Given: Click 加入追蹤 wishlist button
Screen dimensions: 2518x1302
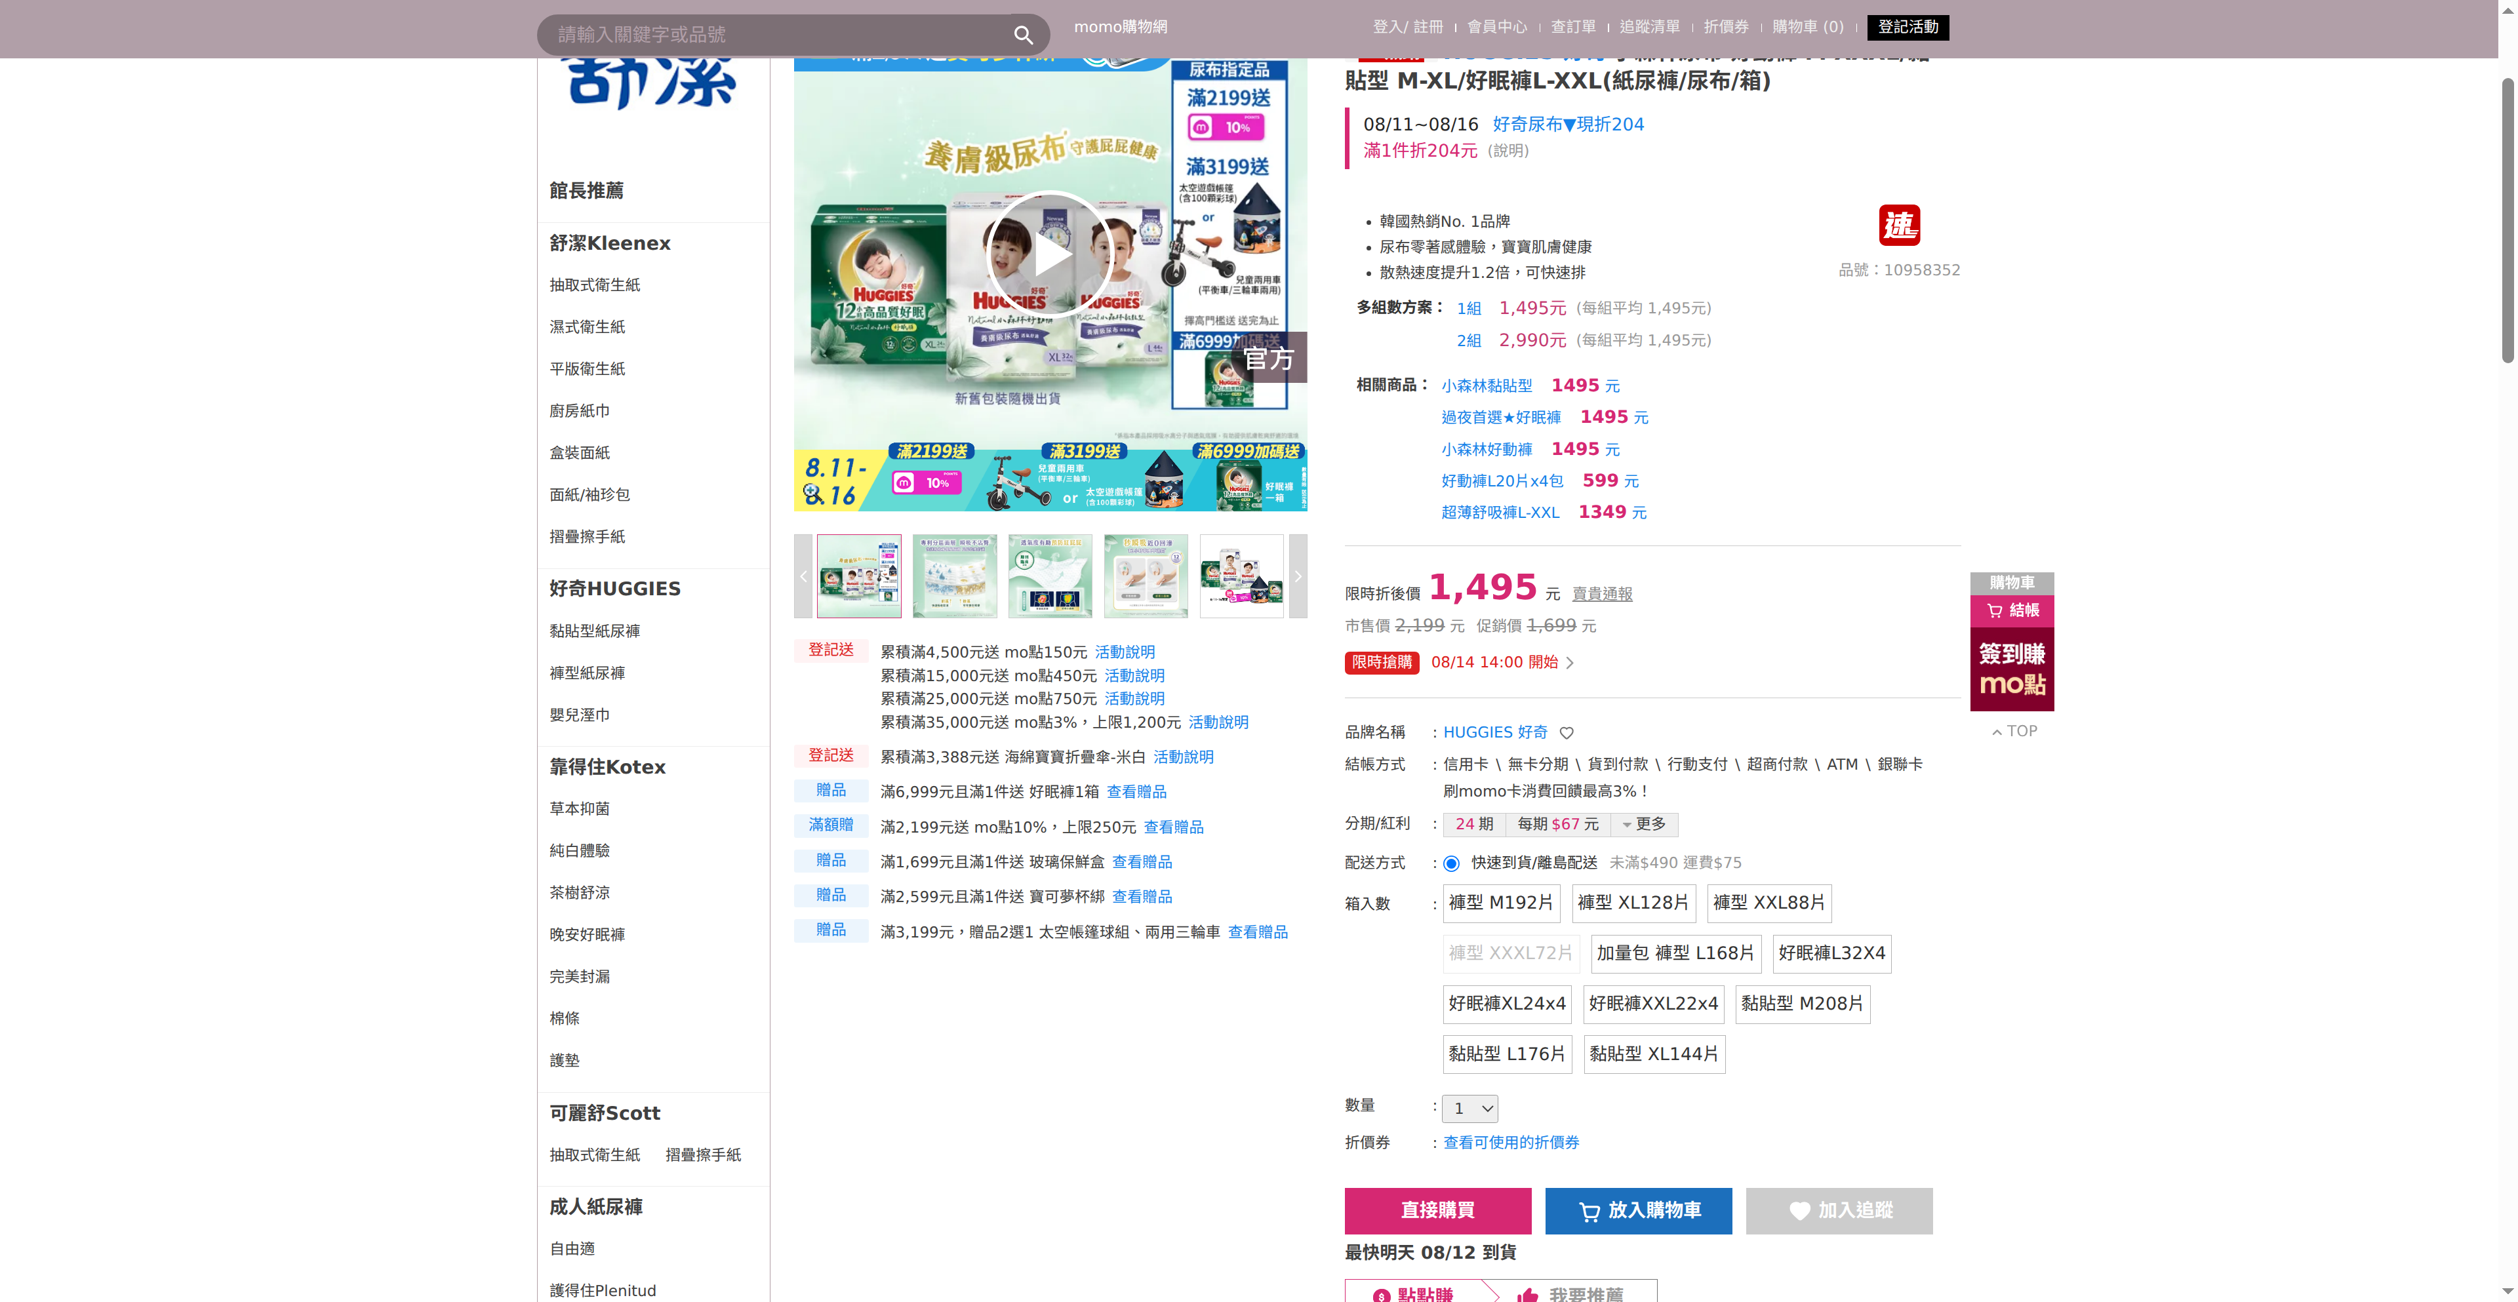Looking at the screenshot, I should (x=1839, y=1211).
